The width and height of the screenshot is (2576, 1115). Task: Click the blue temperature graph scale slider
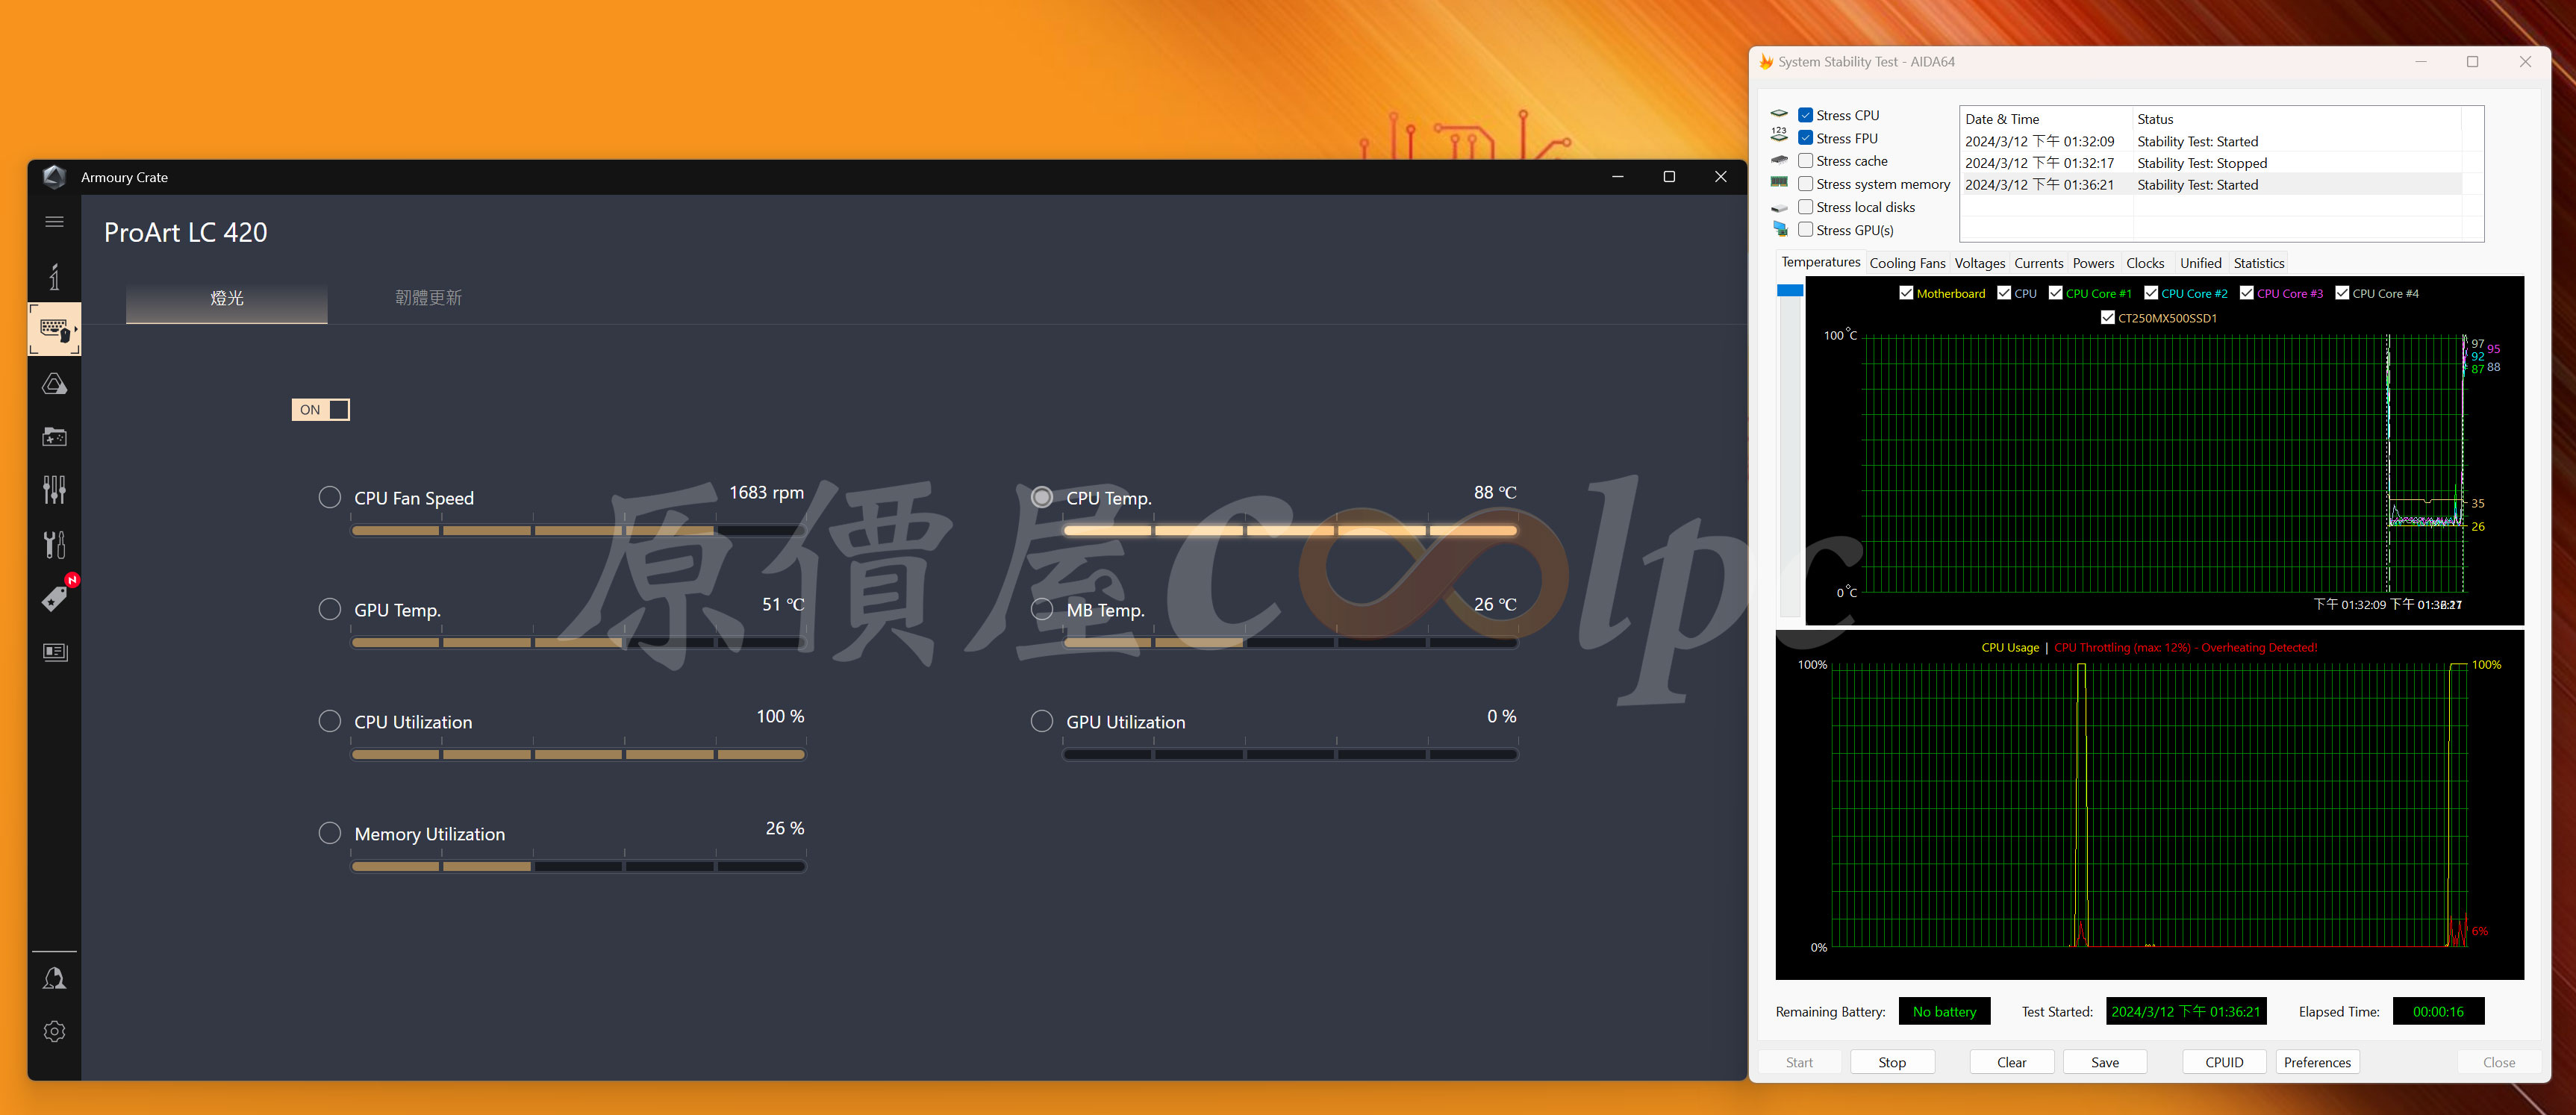1789,290
